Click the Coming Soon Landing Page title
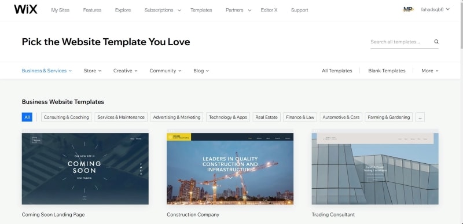Screen dimensions: 463x224 coord(53,215)
